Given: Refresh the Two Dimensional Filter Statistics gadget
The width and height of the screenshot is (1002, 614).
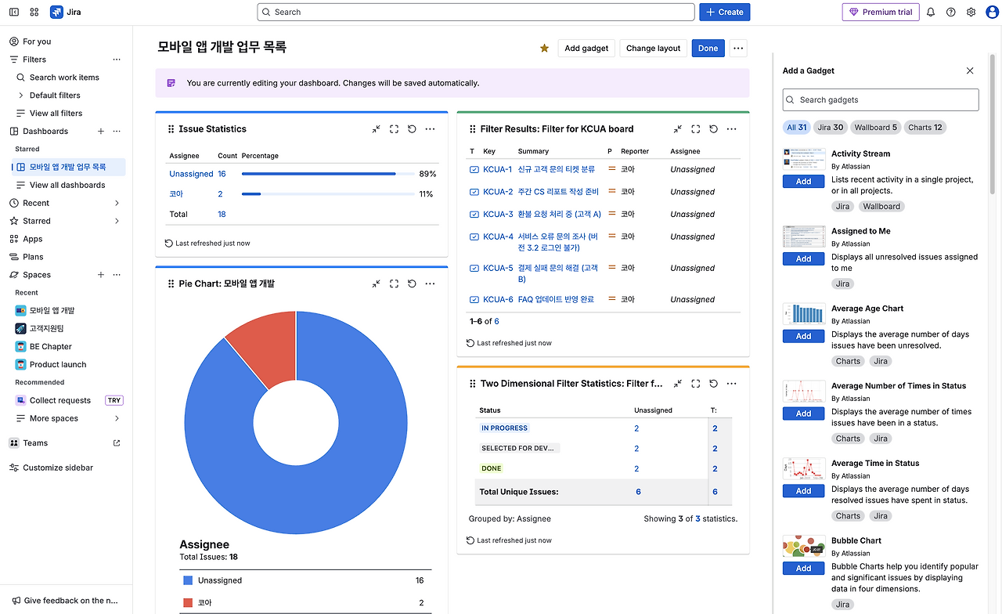Looking at the screenshot, I should click(713, 384).
